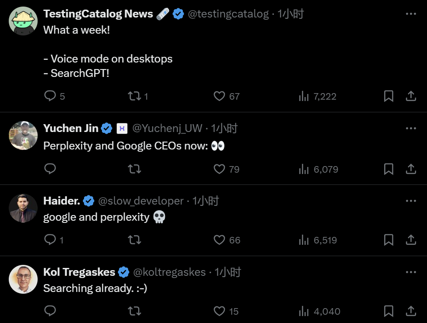Image resolution: width=427 pixels, height=323 pixels.
Task: Click the affiliation badge beside Yuchen Jin
Action: coord(121,128)
